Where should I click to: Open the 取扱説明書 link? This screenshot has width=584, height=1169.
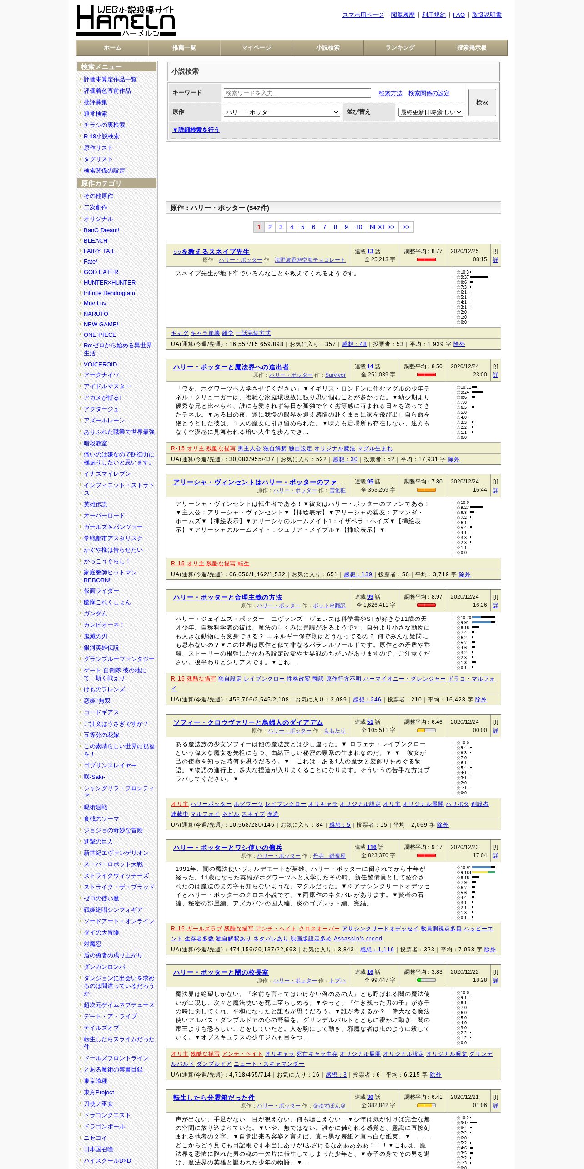(487, 15)
